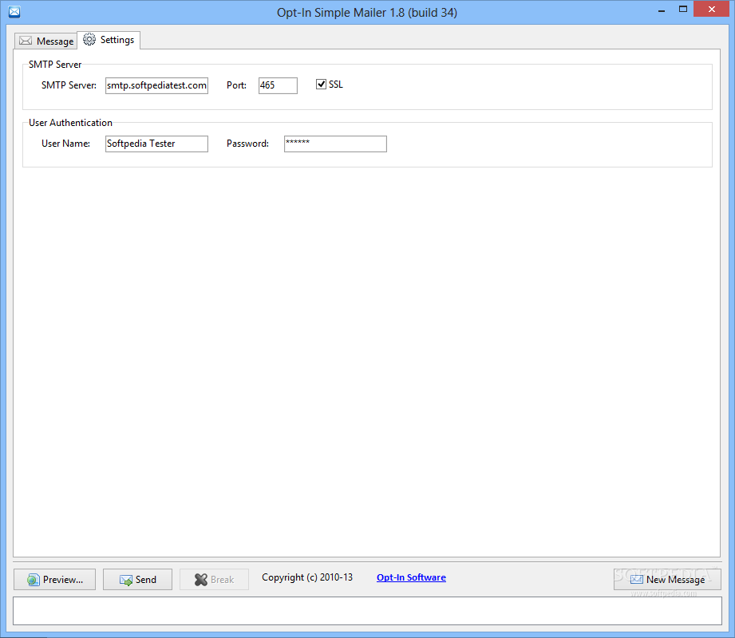Click the User Authentication group label
The width and height of the screenshot is (735, 638).
(x=70, y=123)
